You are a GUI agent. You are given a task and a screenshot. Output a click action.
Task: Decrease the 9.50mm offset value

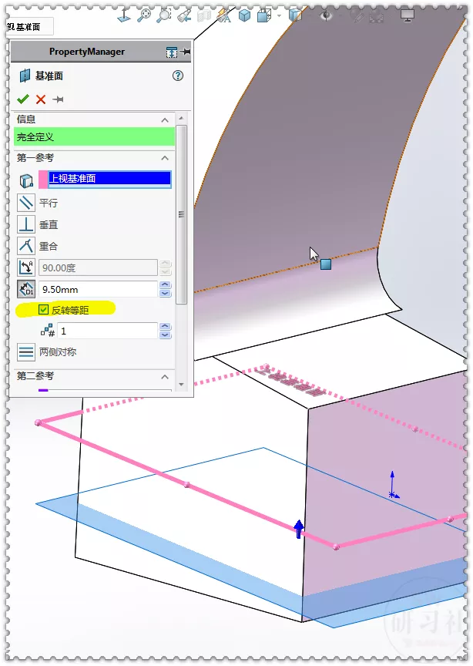click(165, 293)
